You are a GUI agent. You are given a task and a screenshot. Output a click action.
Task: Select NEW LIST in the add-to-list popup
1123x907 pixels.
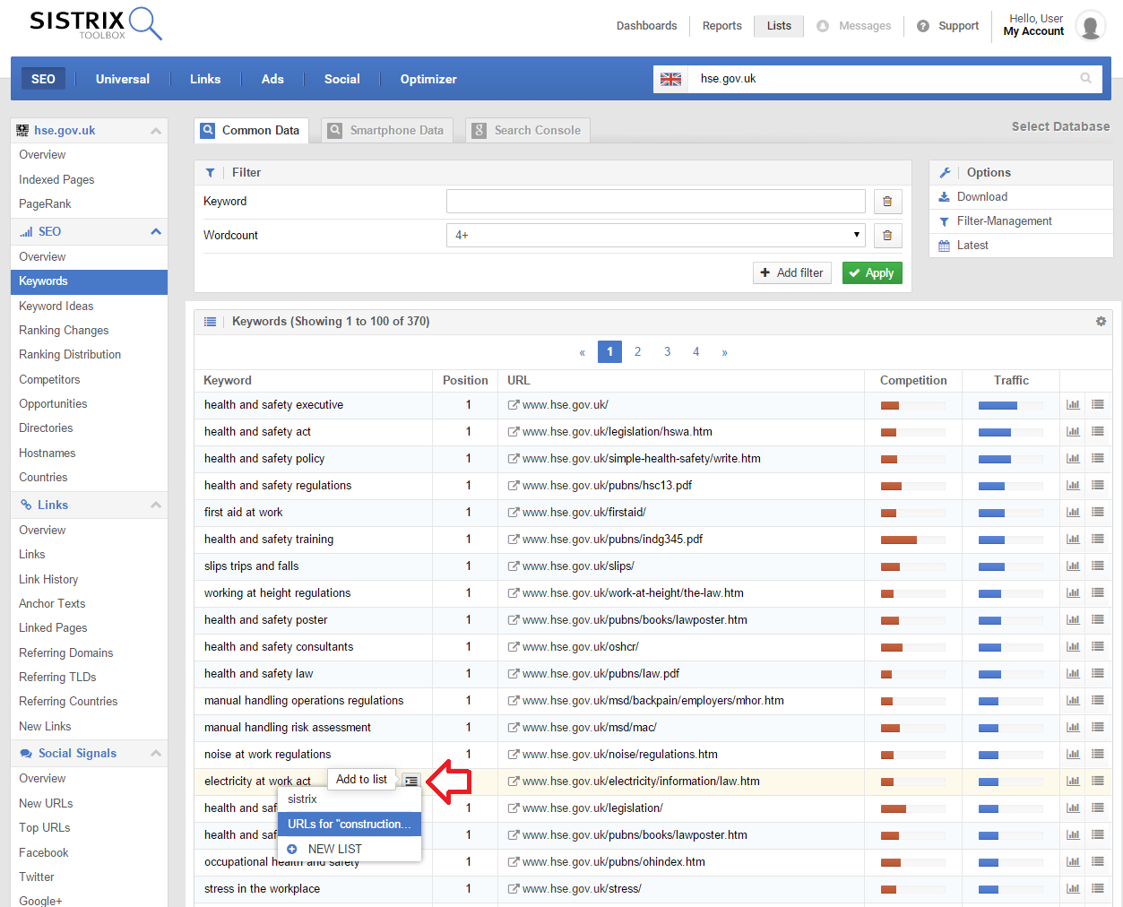(x=335, y=849)
